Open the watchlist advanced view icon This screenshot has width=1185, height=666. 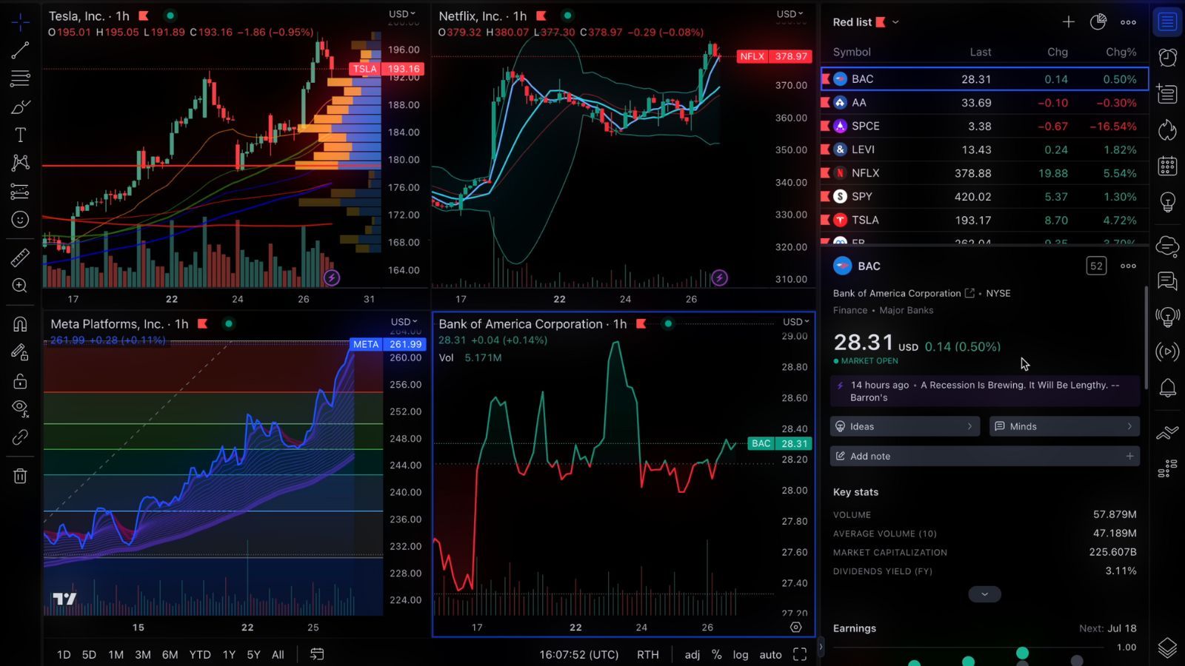1098,22
